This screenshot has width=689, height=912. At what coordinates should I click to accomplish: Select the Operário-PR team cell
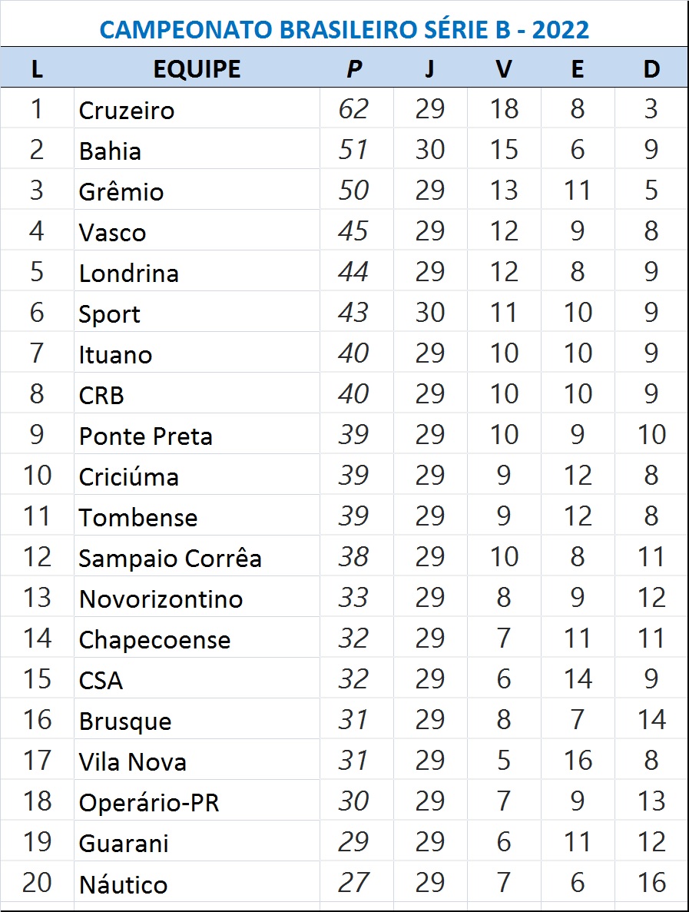(x=197, y=801)
